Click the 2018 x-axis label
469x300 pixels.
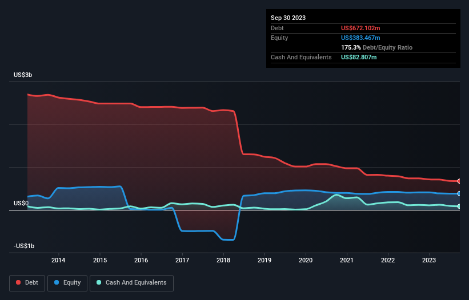(223, 260)
